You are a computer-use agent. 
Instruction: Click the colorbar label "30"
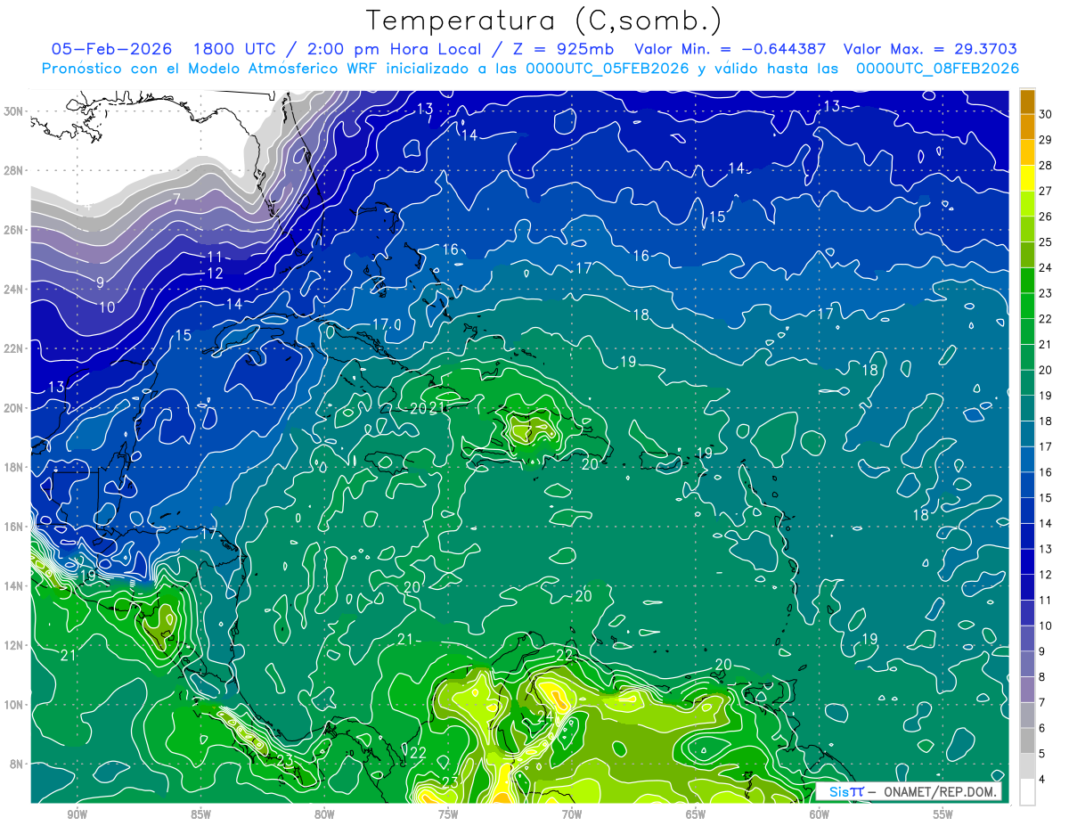click(x=1046, y=114)
